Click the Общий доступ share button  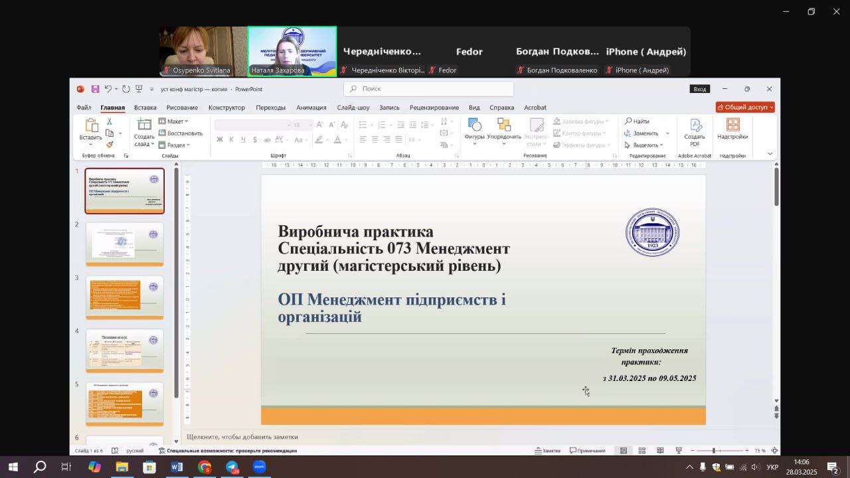click(x=745, y=107)
